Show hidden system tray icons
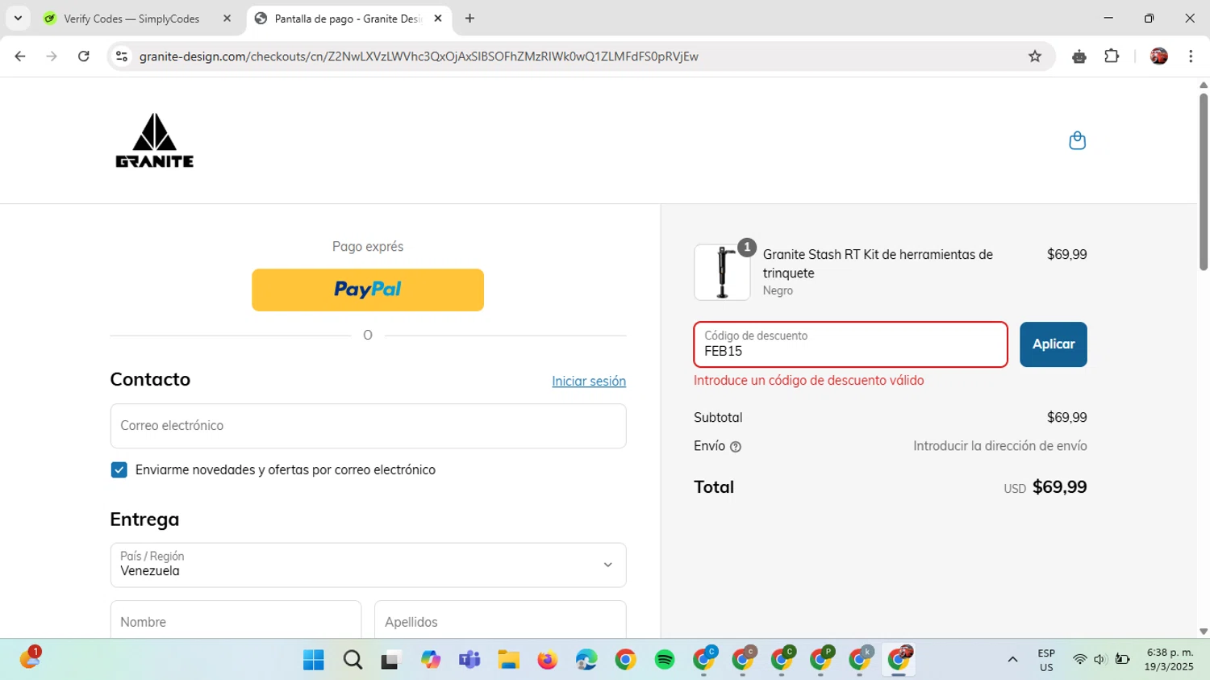This screenshot has width=1210, height=680. [x=1012, y=660]
